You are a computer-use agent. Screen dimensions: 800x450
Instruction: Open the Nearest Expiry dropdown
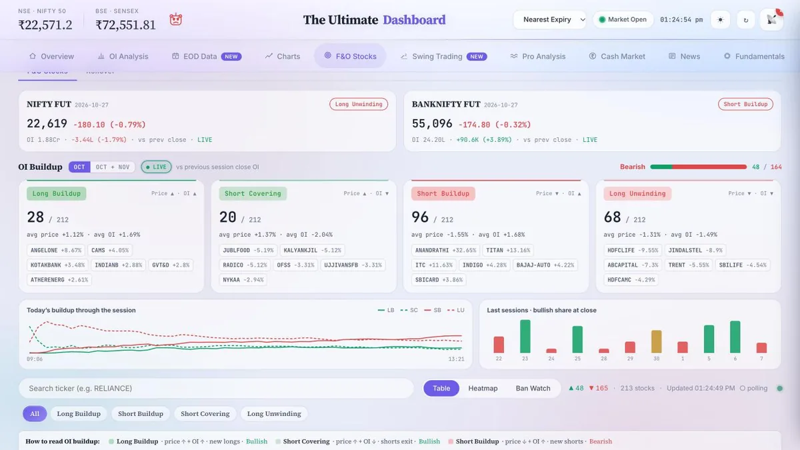[550, 20]
